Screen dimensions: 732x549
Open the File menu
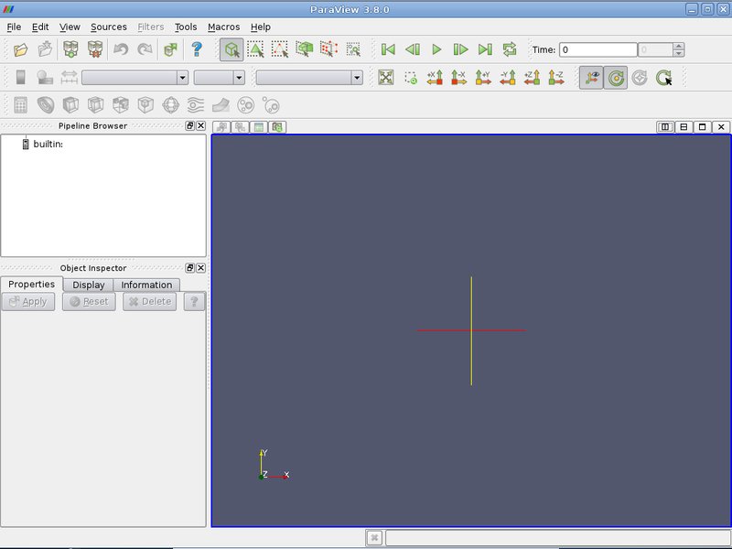point(14,27)
